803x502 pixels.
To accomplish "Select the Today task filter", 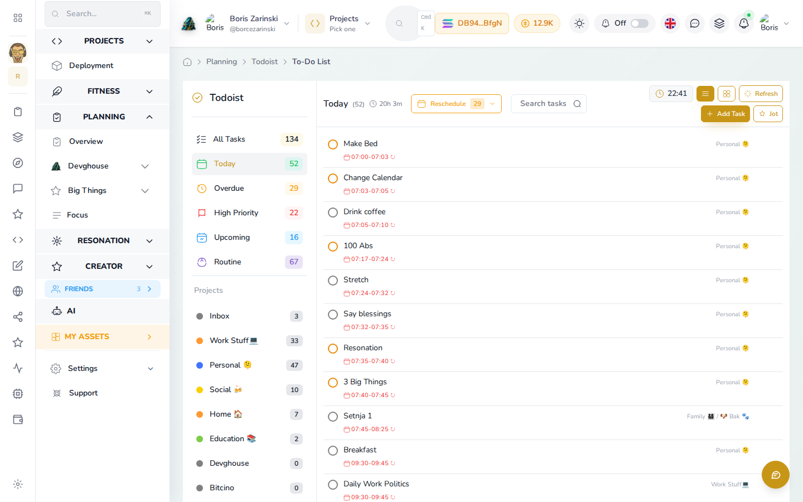I will tap(249, 164).
